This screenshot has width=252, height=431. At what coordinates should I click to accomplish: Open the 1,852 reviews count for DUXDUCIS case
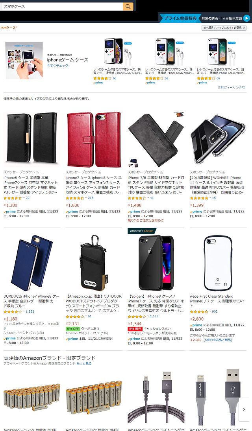pos(30,311)
